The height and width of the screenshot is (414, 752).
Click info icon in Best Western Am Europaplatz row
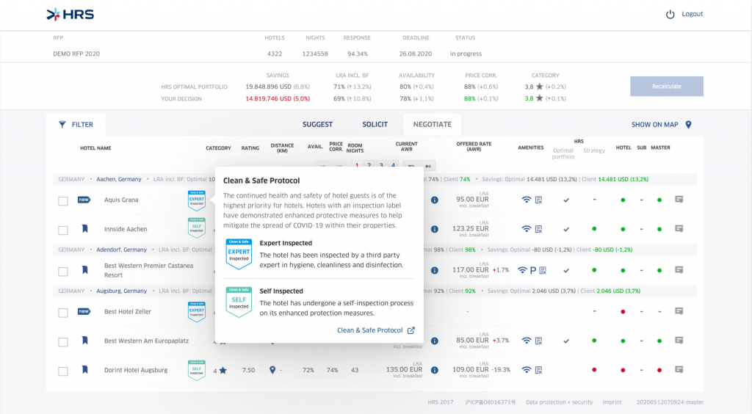(x=435, y=341)
